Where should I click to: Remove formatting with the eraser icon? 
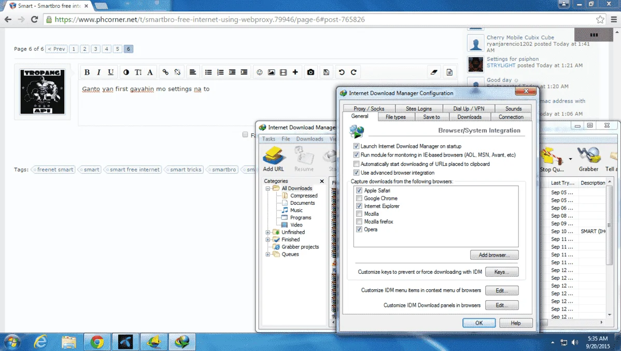pos(434,72)
